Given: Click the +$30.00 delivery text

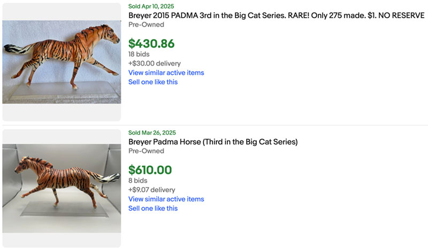Looking at the screenshot, I should tap(154, 64).
